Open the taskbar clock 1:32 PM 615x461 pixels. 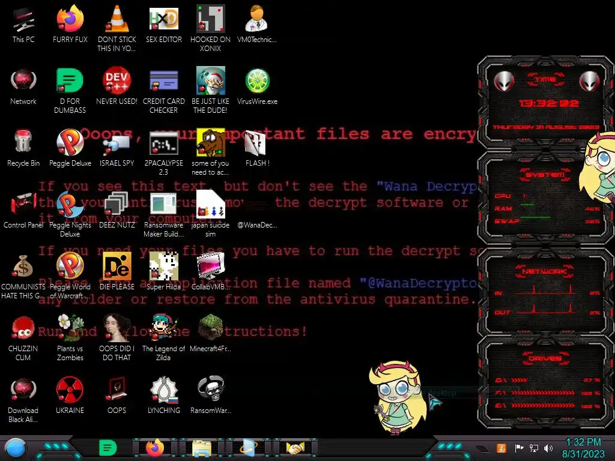(583, 448)
